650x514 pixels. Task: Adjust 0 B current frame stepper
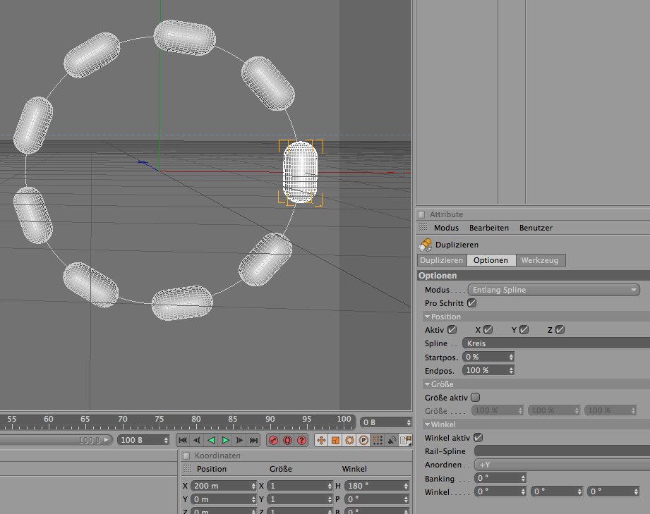pyautogui.click(x=409, y=422)
